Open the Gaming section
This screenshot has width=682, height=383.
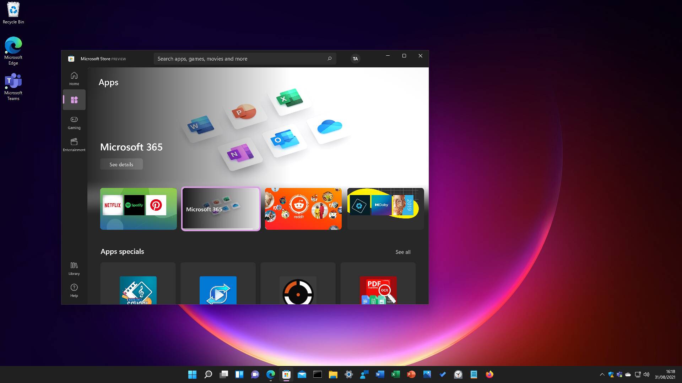tap(74, 122)
